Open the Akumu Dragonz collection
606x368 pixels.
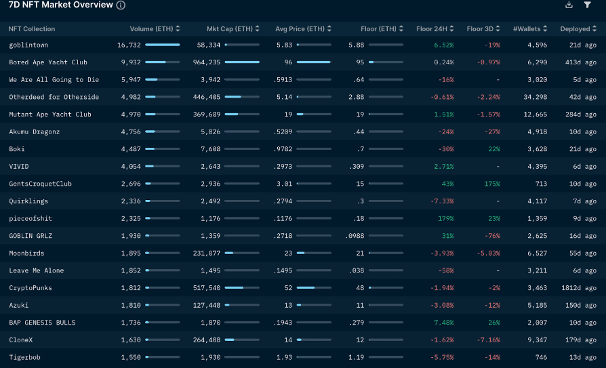tap(35, 131)
